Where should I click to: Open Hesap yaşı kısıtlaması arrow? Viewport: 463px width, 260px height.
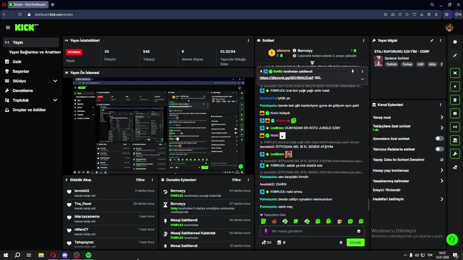point(442,170)
